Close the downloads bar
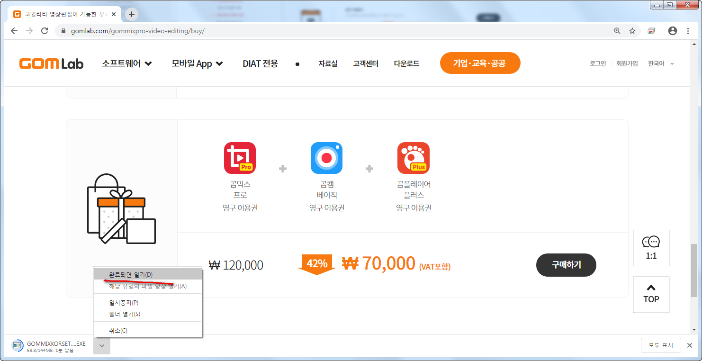This screenshot has width=702, height=361. point(690,346)
